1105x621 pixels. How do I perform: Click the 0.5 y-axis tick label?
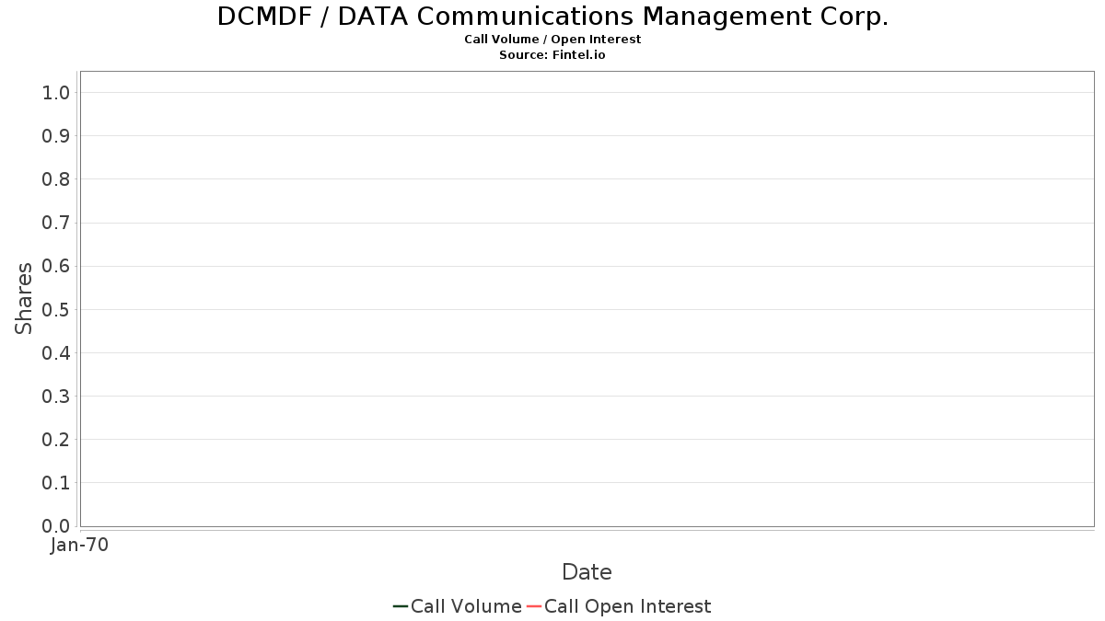56,309
